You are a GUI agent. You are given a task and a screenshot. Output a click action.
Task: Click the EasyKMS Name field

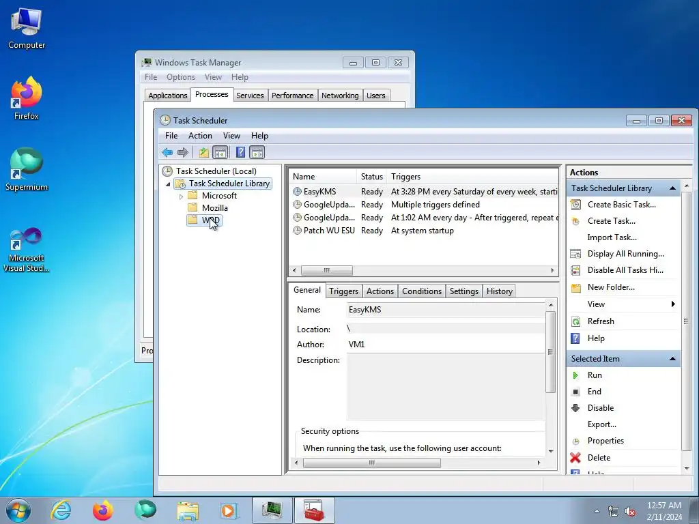click(445, 310)
